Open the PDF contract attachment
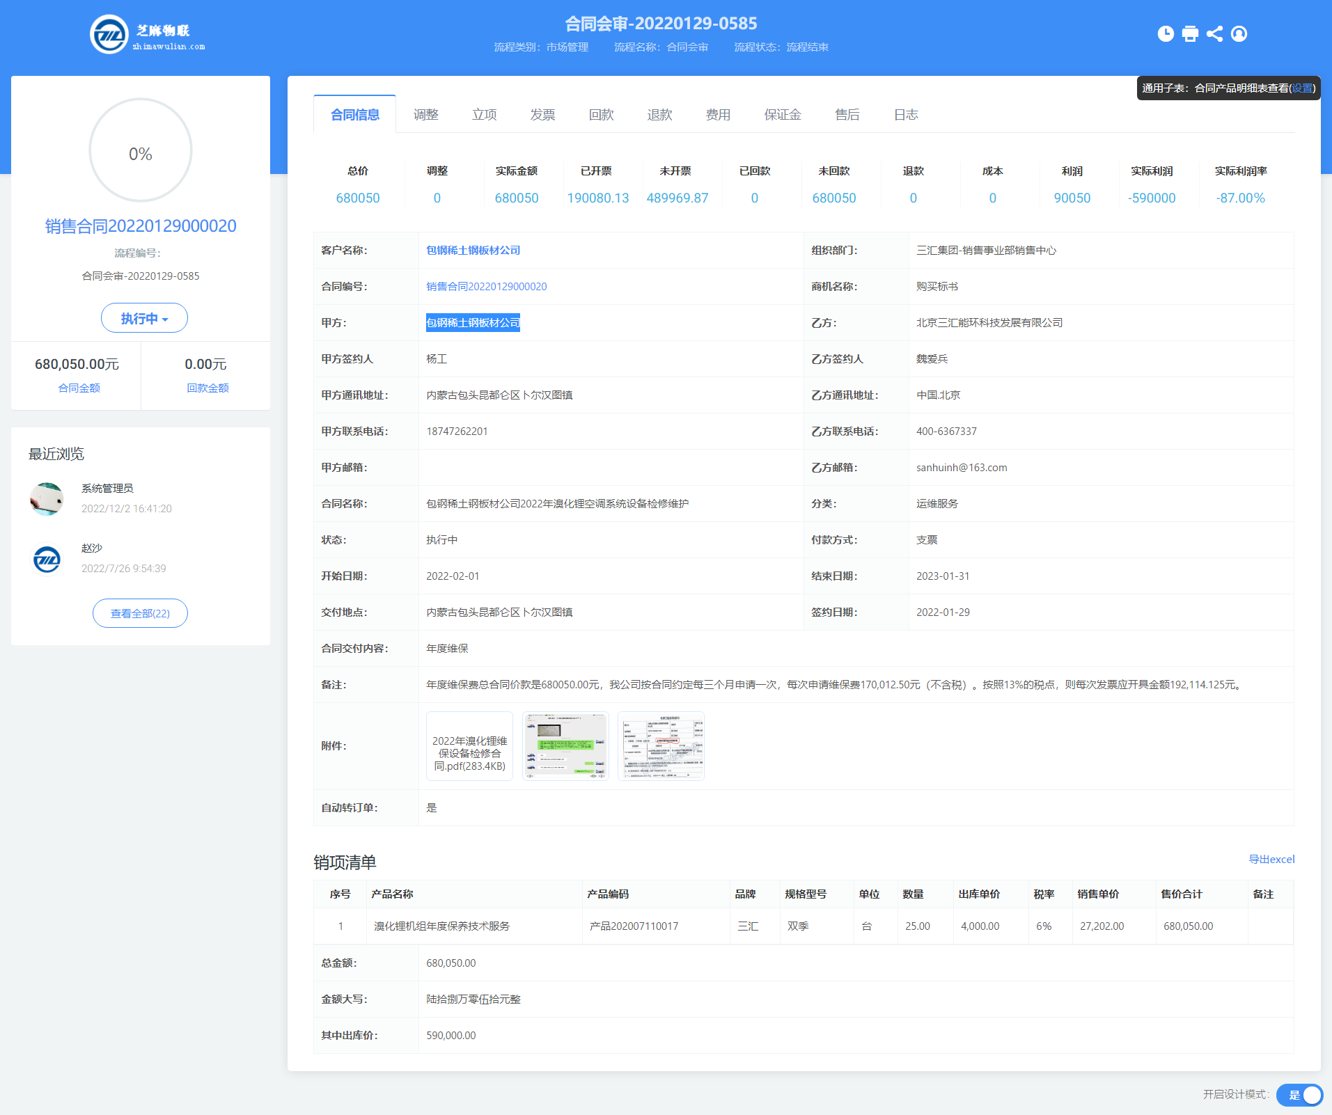Screen dimensions: 1332x1115 coord(469,746)
